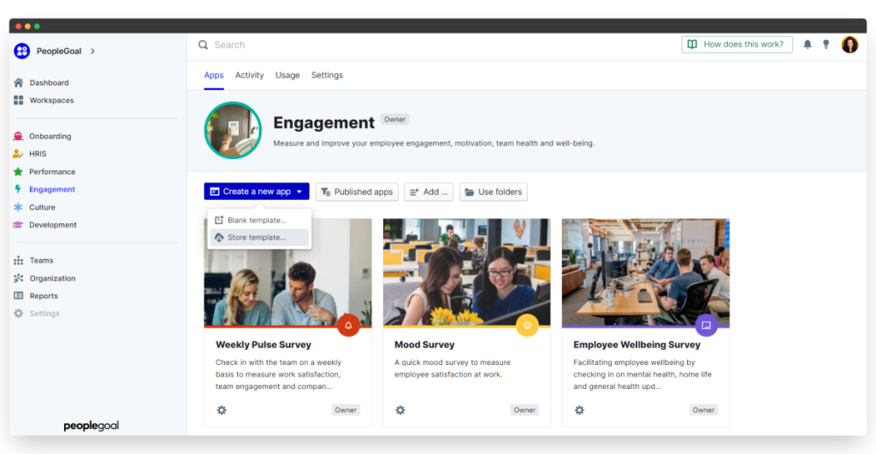Image resolution: width=876 pixels, height=454 pixels.
Task: Click the Published apps filter button
Action: pyautogui.click(x=356, y=192)
